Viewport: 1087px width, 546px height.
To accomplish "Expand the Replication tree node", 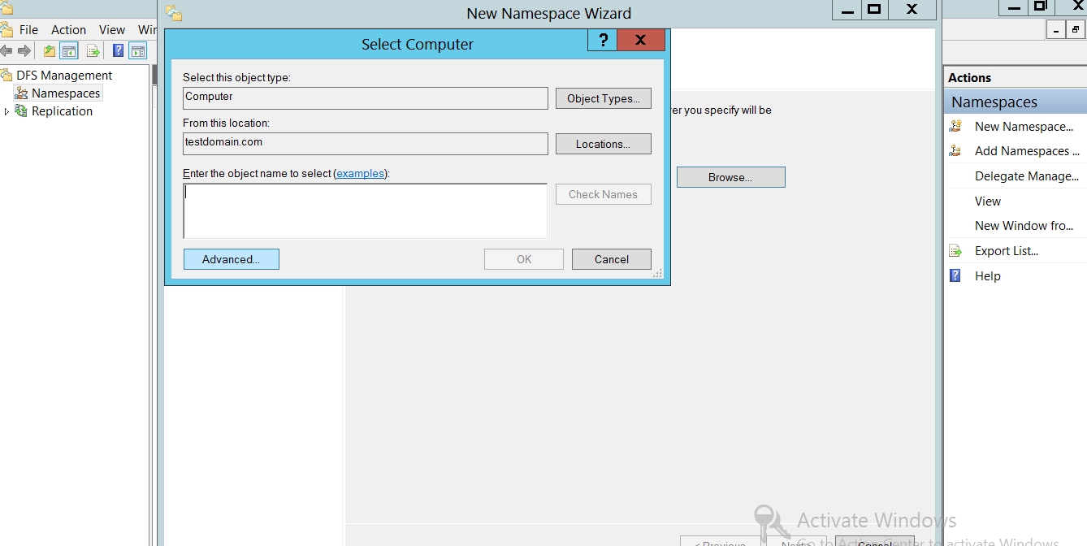I will (7, 111).
